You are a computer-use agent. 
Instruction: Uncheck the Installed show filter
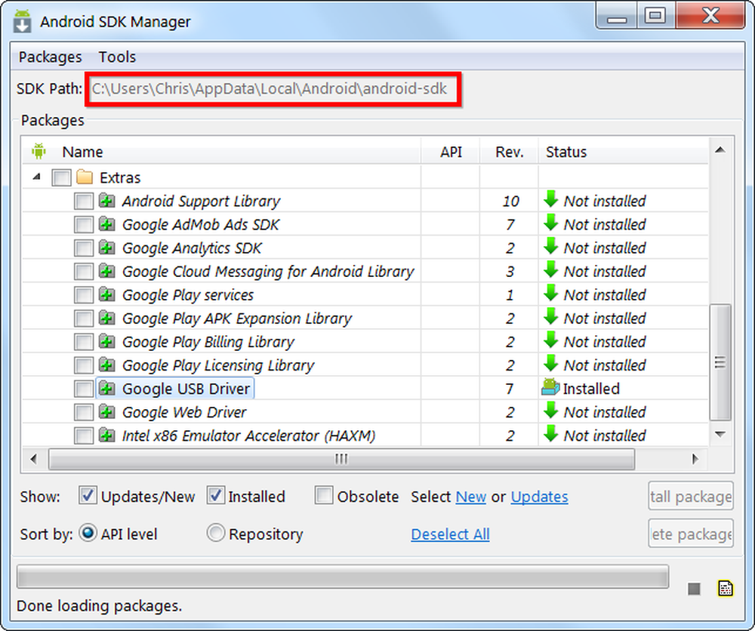(x=216, y=495)
